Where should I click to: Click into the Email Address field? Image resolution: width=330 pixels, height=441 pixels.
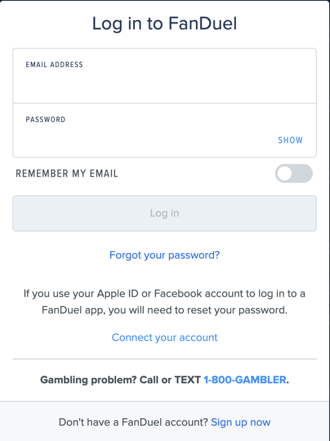165,77
